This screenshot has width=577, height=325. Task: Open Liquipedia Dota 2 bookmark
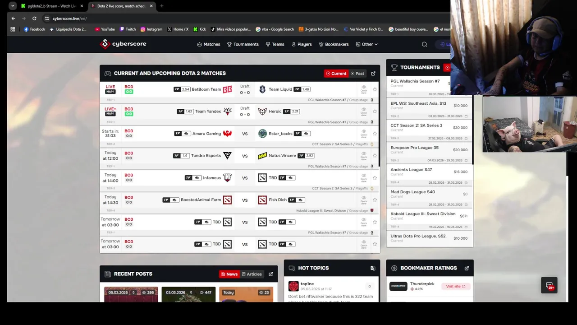tap(68, 29)
